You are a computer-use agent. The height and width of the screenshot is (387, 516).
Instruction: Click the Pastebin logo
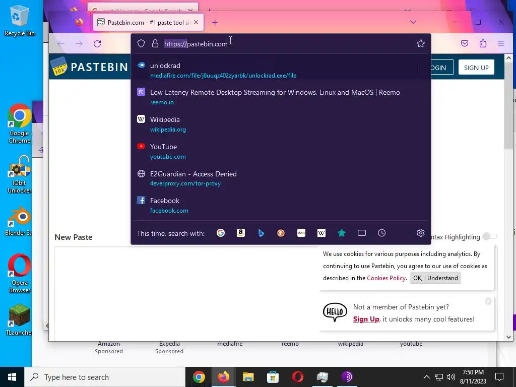[x=90, y=67]
